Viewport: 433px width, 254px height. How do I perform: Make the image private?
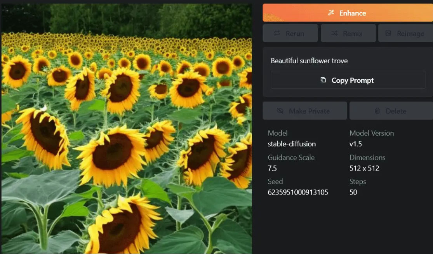click(305, 111)
